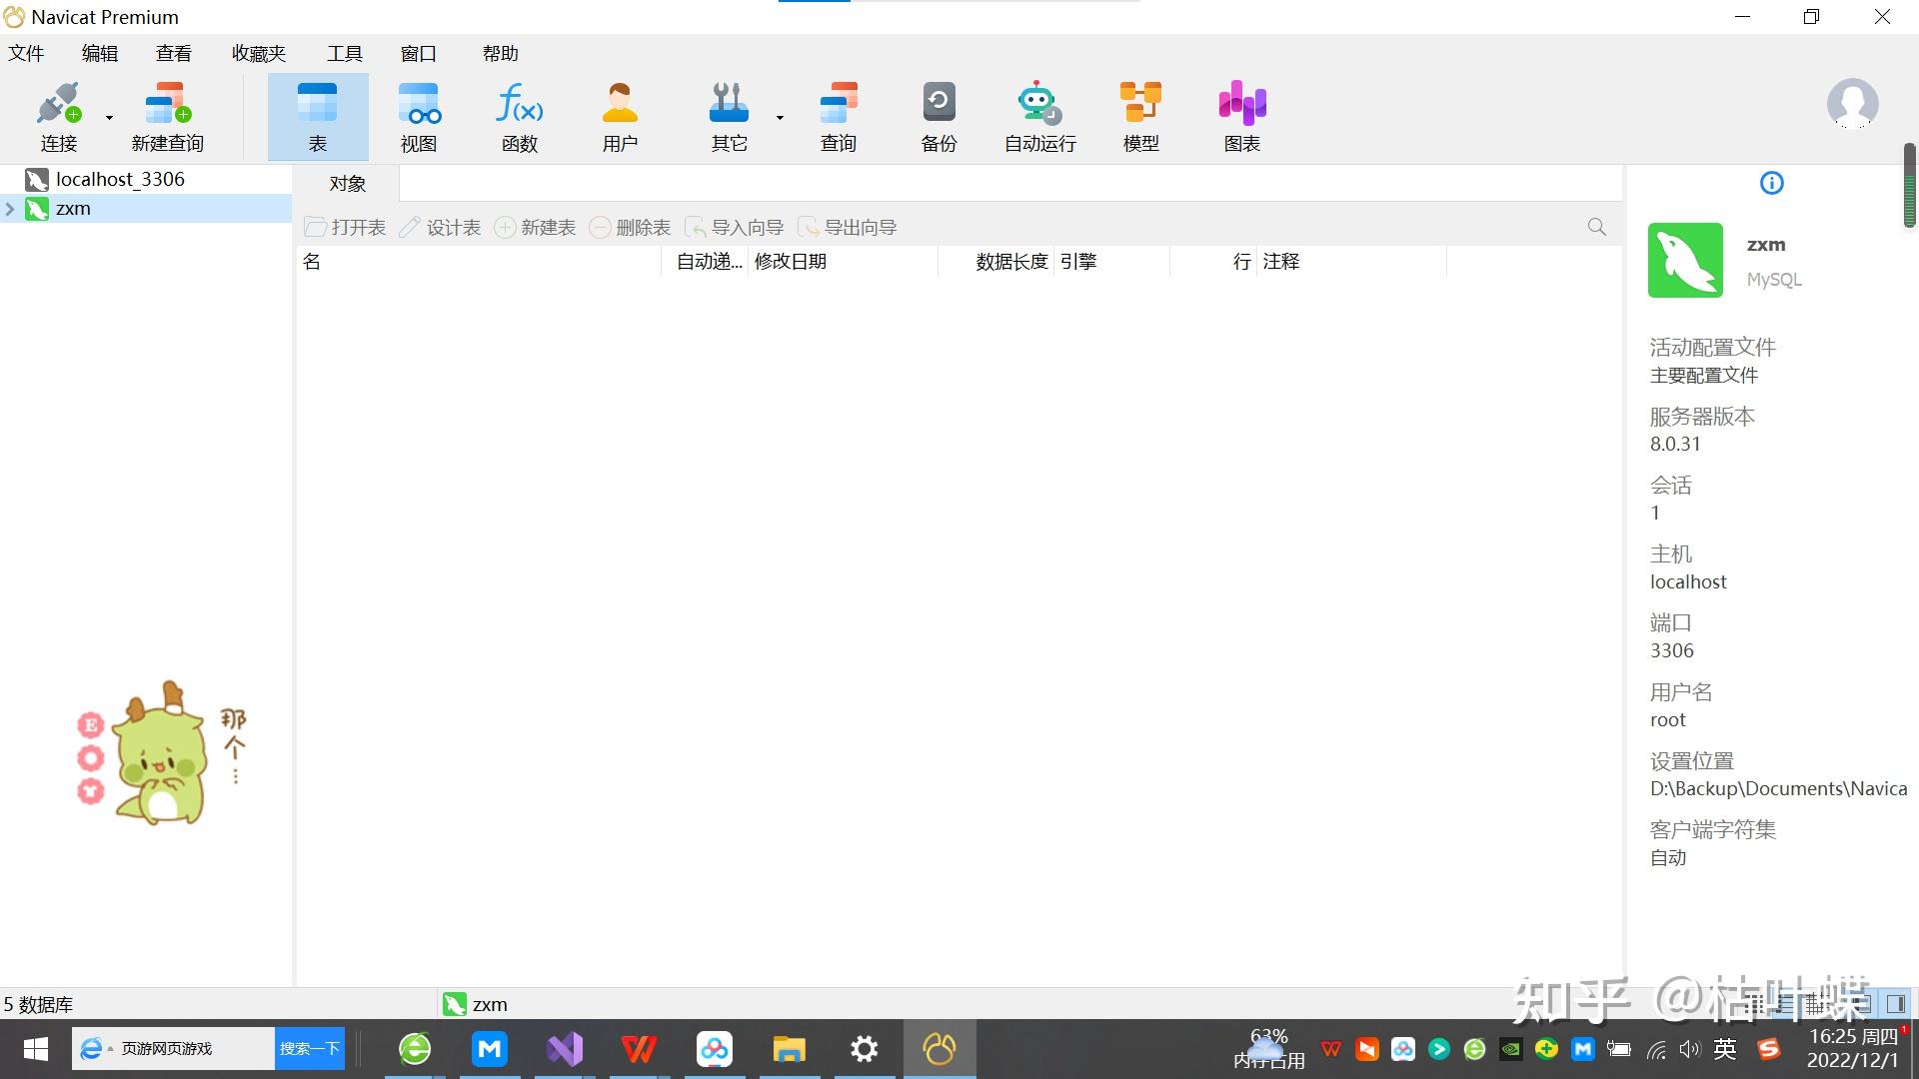Click the 导入向导 button
1919x1079 pixels.
click(734, 228)
